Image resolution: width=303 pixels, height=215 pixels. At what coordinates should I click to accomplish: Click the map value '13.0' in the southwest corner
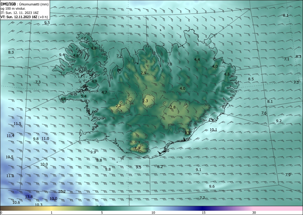coord(53,199)
